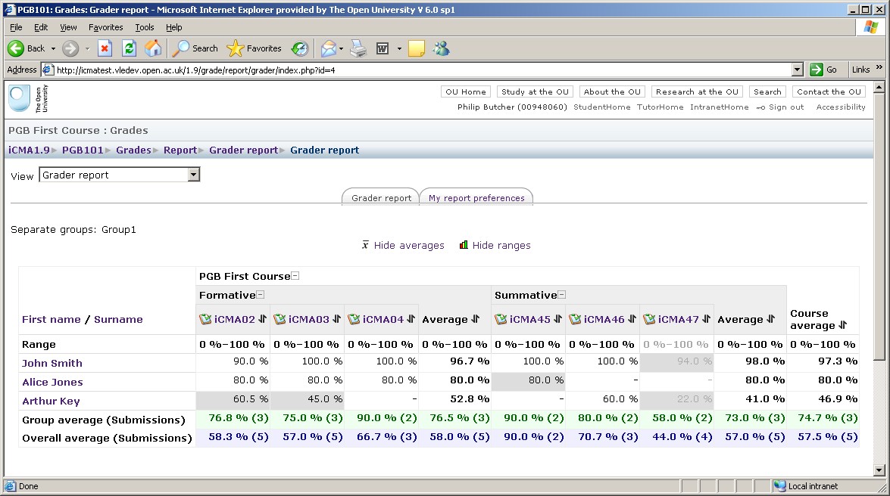Viewport: 890px width, 496px height.
Task: Open Mail icon dropdown arrow
Action: [341, 48]
